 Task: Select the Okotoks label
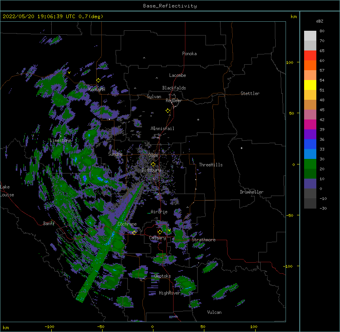[x=163, y=276]
